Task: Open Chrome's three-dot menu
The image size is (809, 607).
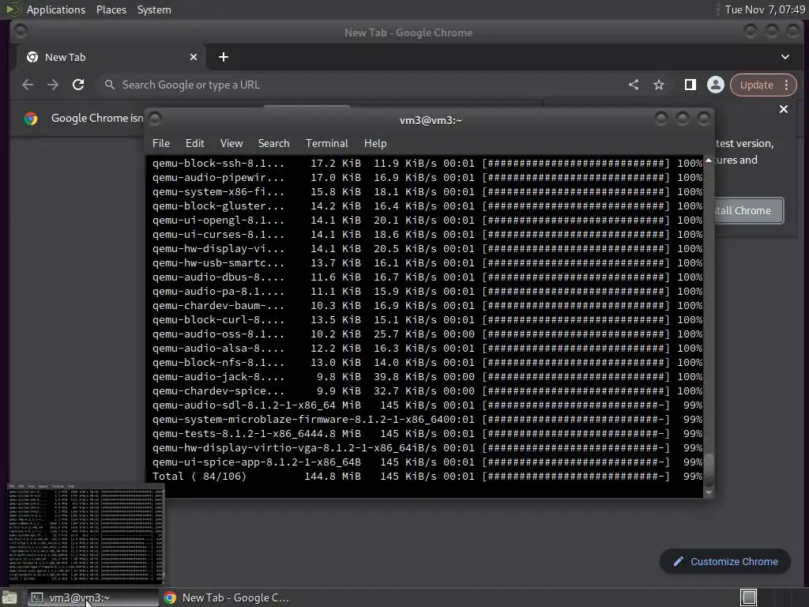Action: point(787,85)
